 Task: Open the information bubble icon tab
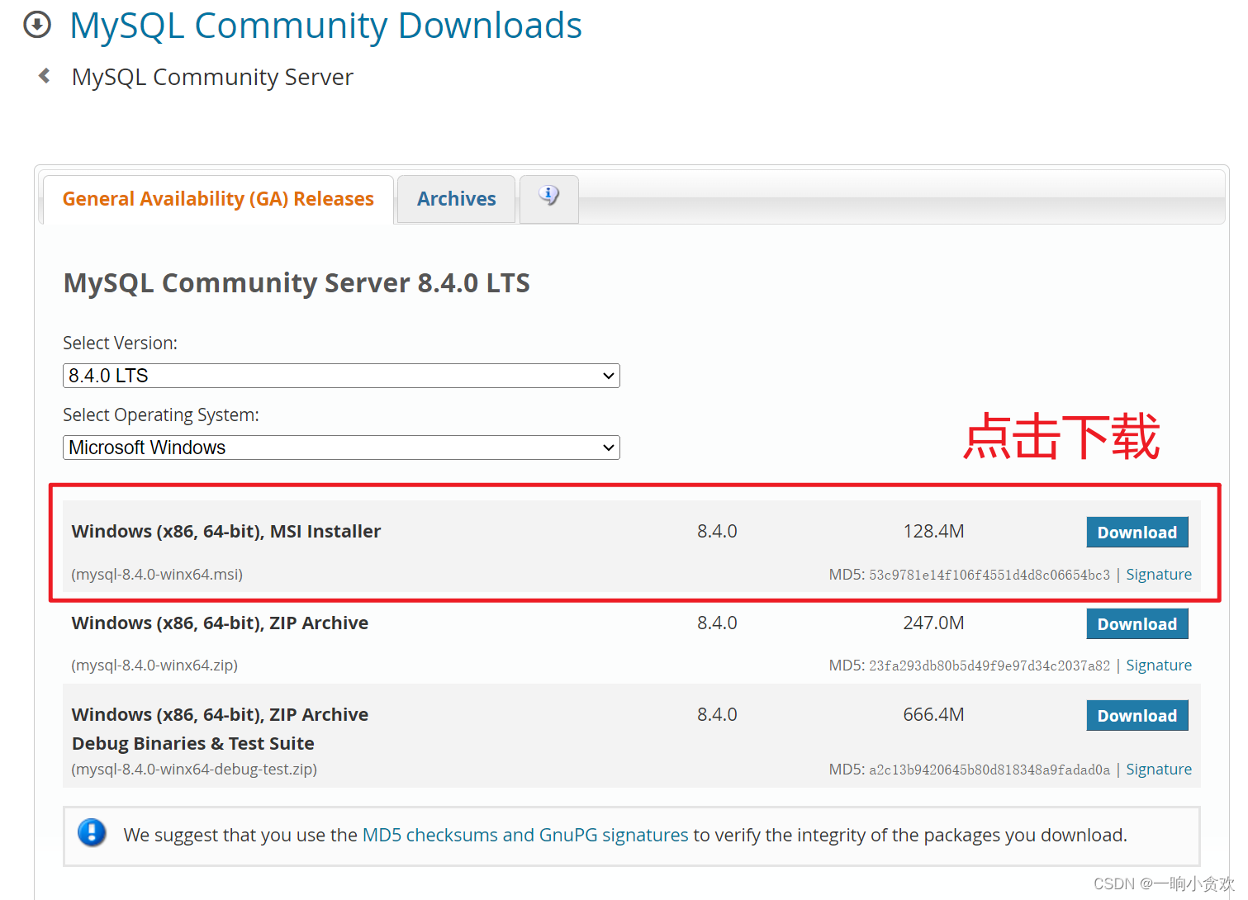pyautogui.click(x=549, y=198)
